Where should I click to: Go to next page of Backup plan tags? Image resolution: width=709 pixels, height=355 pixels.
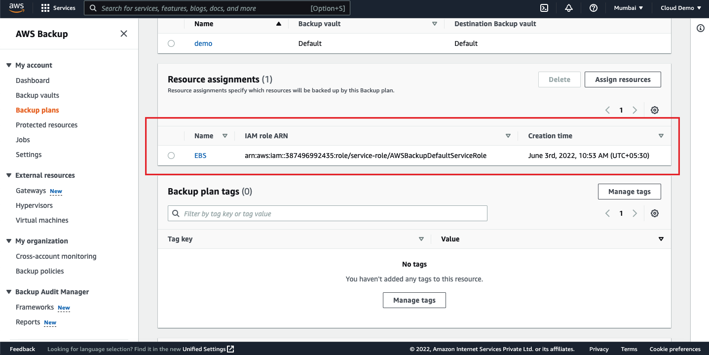pos(635,213)
